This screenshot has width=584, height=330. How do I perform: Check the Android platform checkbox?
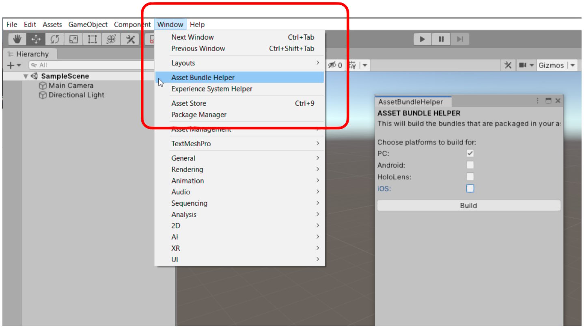[470, 165]
